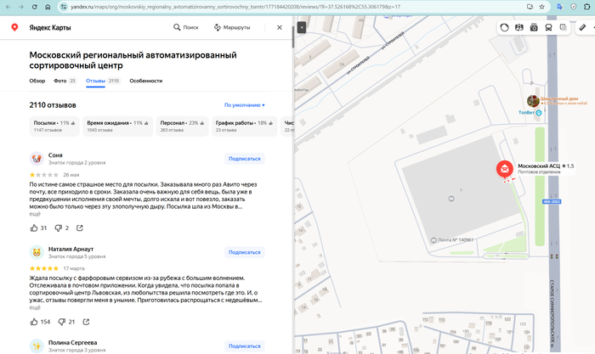Filter reviews by Посылки topic
The width and height of the screenshot is (595, 354).
(54, 126)
